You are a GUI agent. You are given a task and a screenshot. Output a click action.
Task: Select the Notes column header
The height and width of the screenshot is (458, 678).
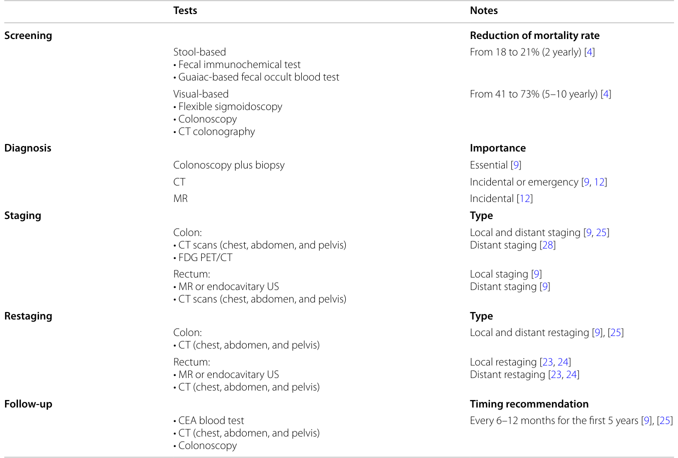click(x=484, y=10)
